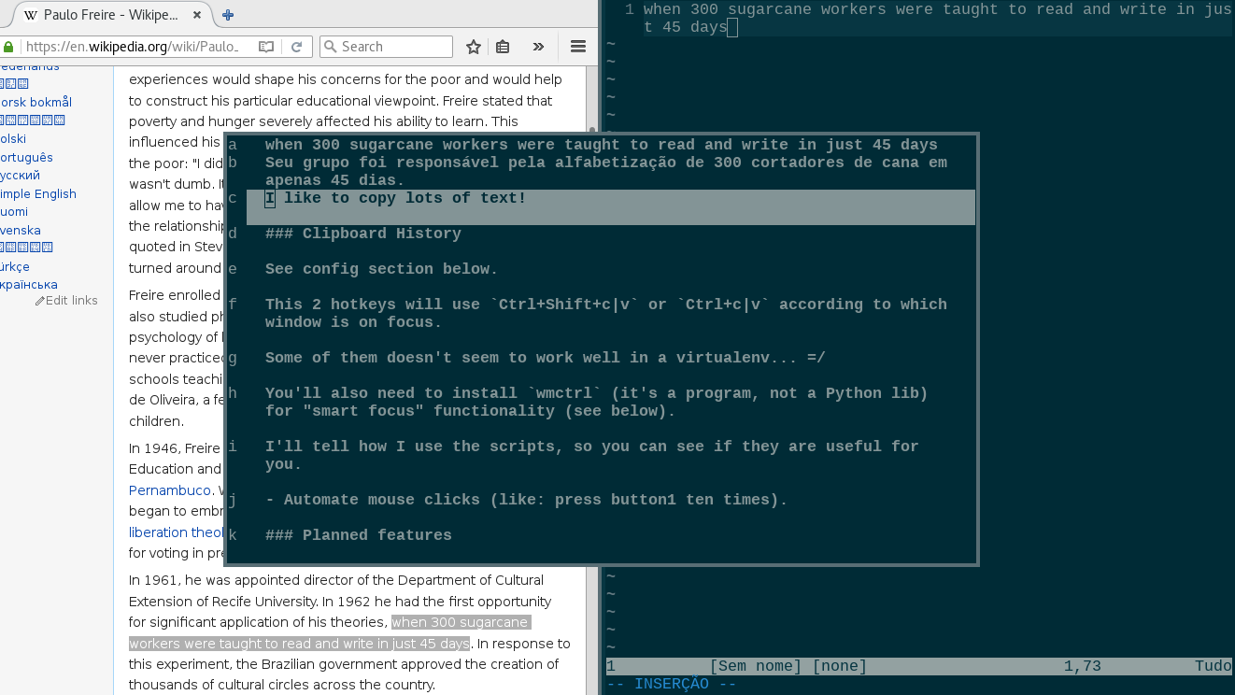
Task: Follow the liberation theology link
Action: (177, 532)
